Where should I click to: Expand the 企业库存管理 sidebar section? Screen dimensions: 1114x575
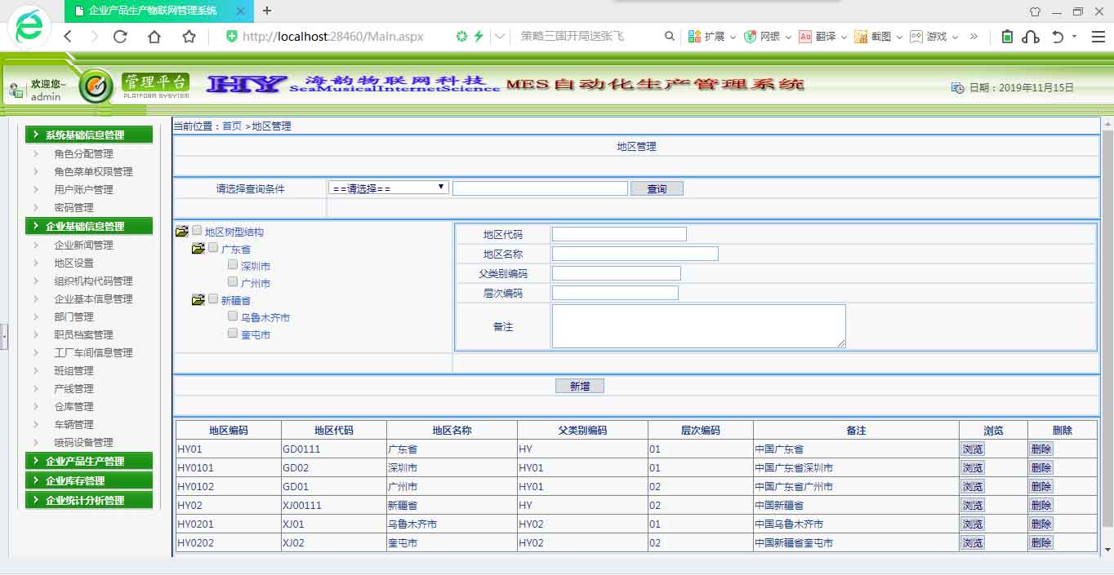89,481
